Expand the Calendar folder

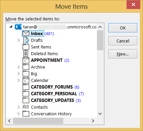pyautogui.click(x=19, y=80)
